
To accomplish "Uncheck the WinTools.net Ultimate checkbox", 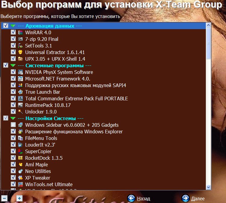I will [13, 184].
